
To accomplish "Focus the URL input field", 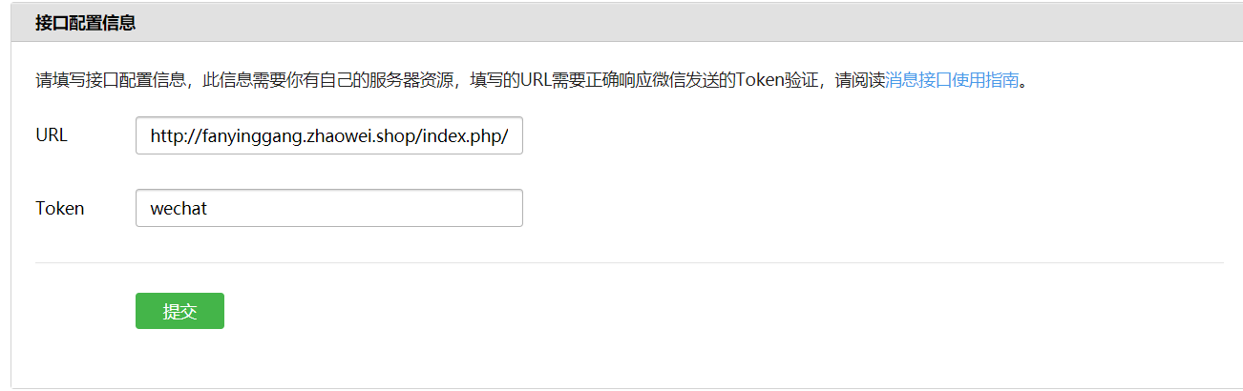I will pyautogui.click(x=329, y=135).
